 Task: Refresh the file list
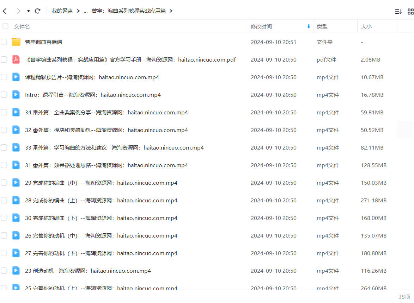pos(37,11)
